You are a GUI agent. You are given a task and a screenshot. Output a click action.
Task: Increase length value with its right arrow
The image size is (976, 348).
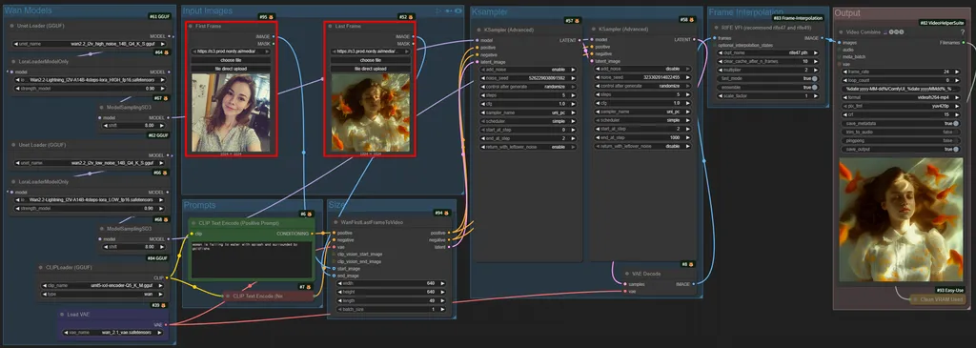click(442, 300)
